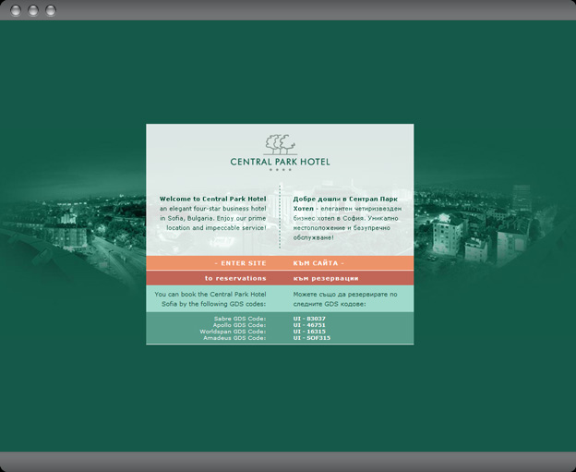The width and height of the screenshot is (576, 472).
Task: Select the Amadeus GDS Code label
Action: [234, 338]
